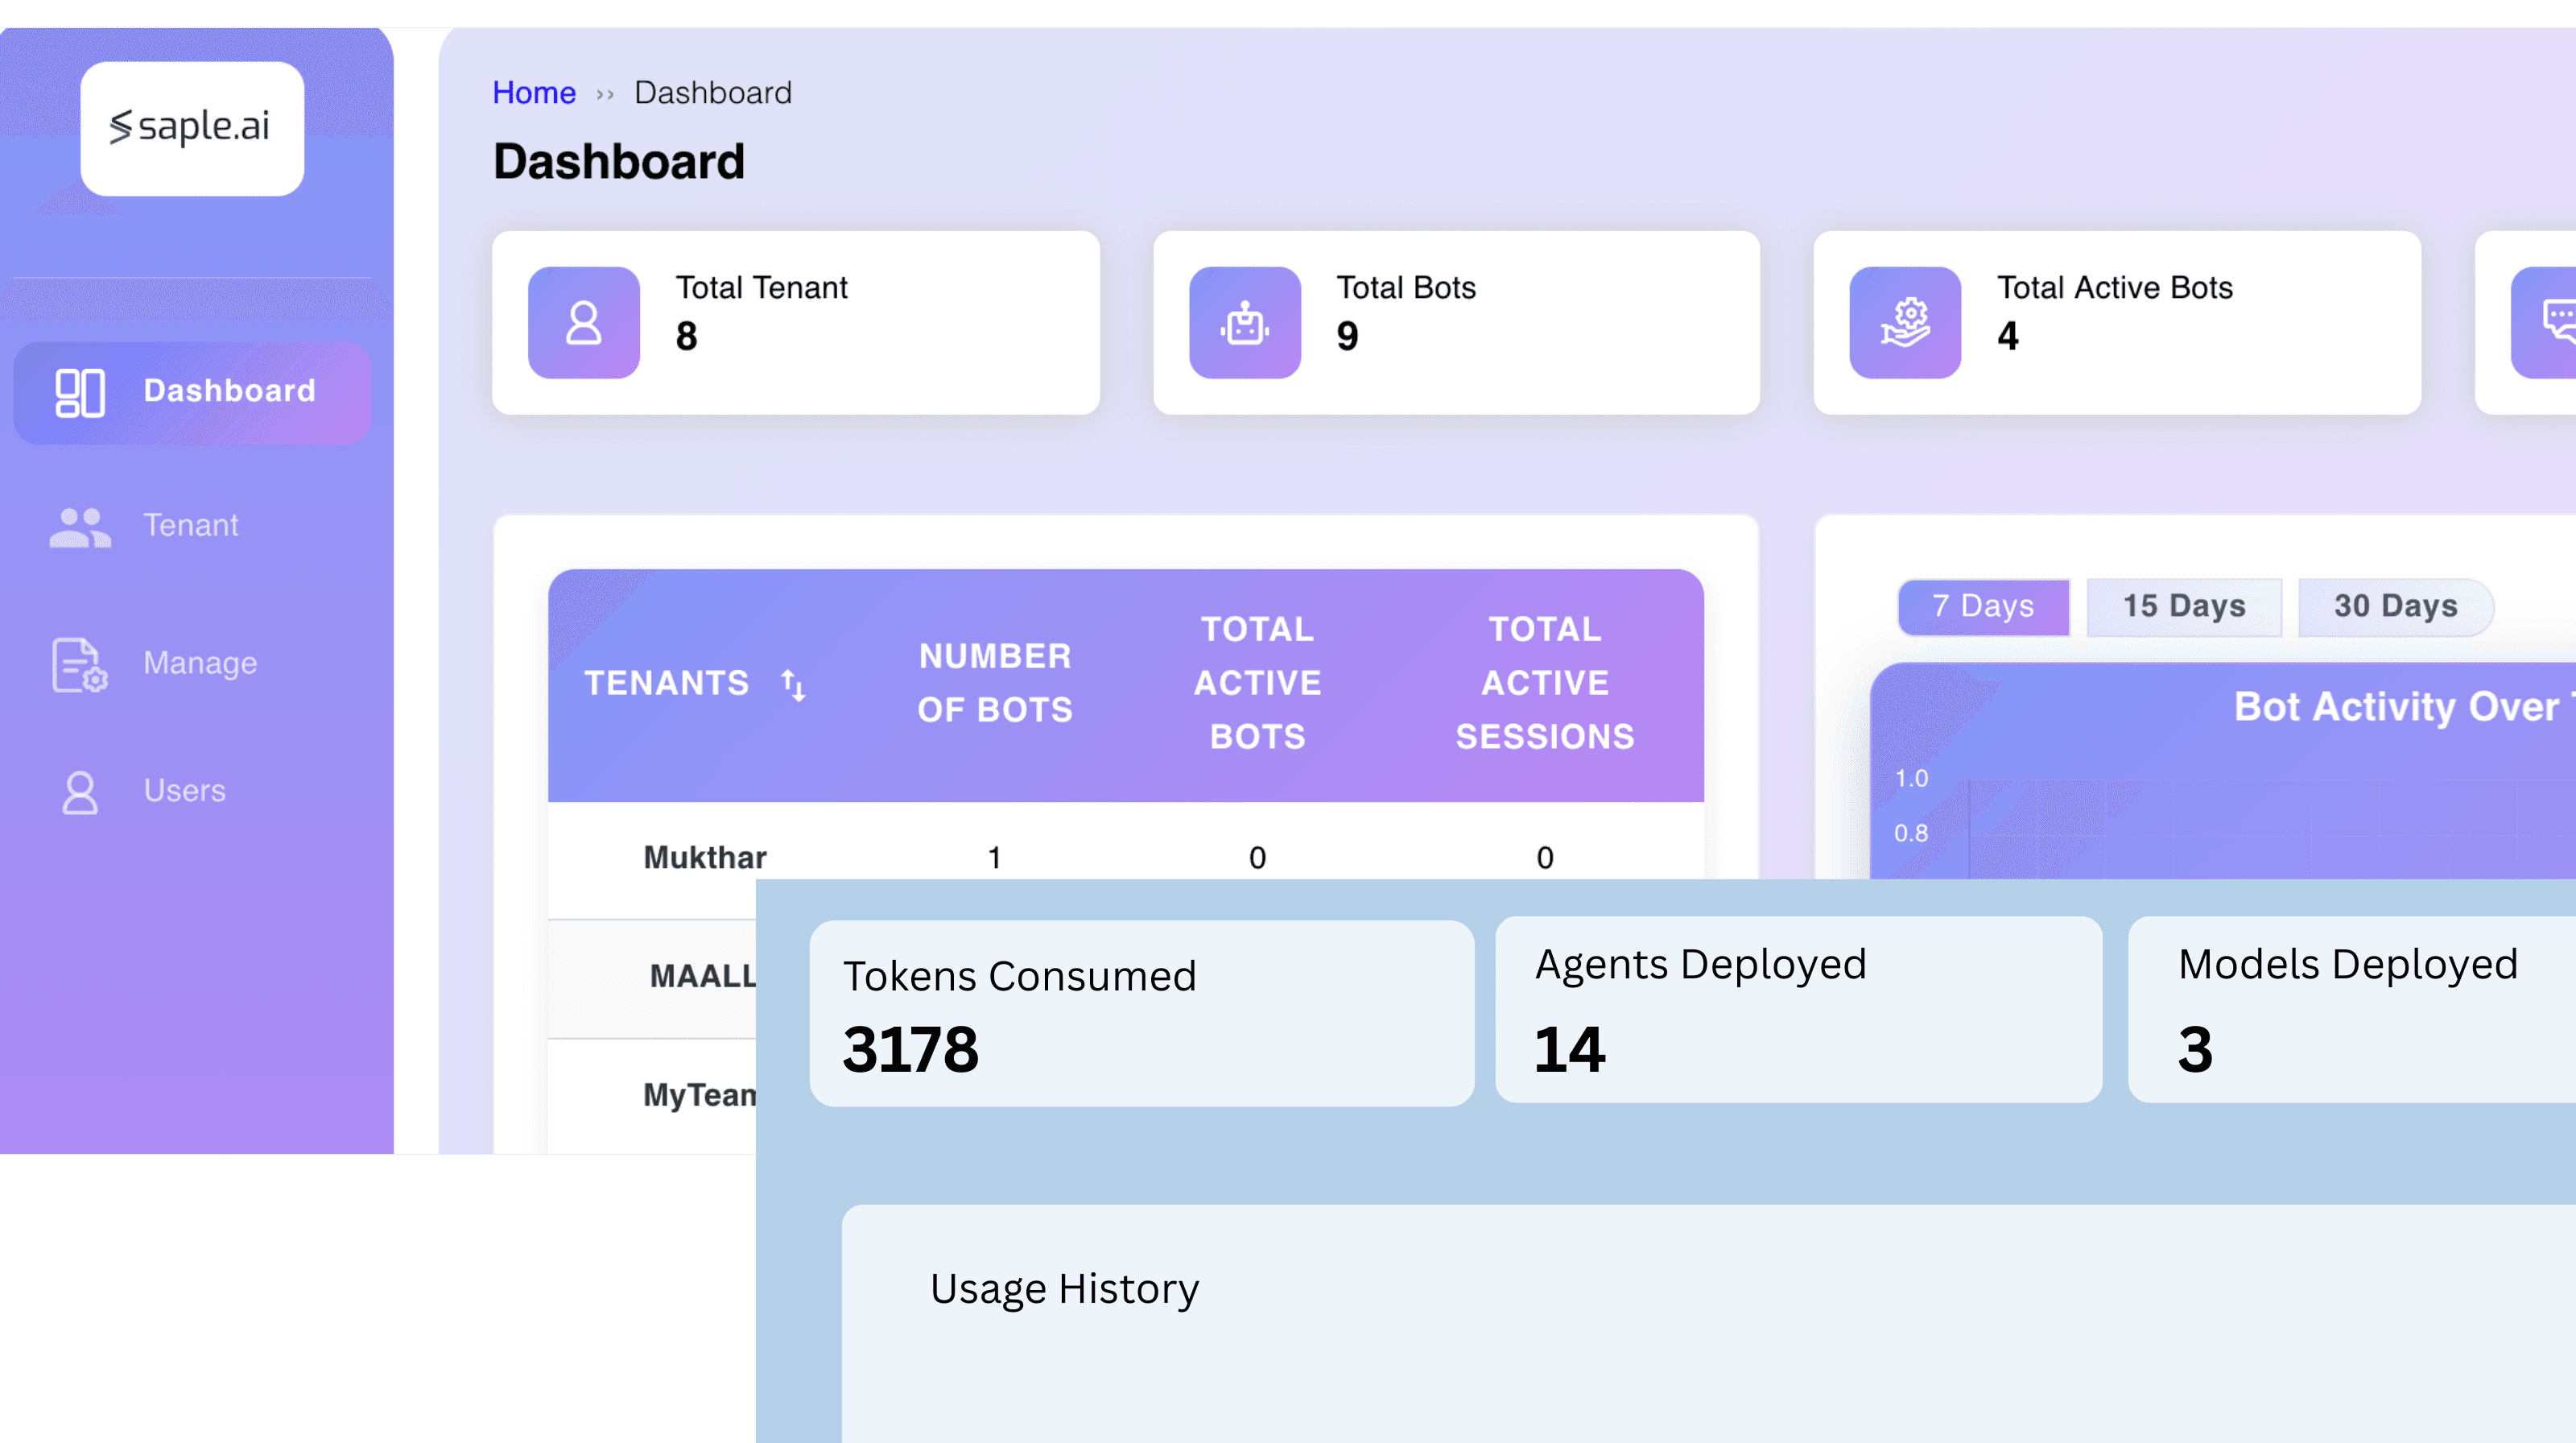This screenshot has width=2576, height=1443.
Task: Click the gear-in-hand icon on Total Active Bots
Action: click(x=1905, y=322)
